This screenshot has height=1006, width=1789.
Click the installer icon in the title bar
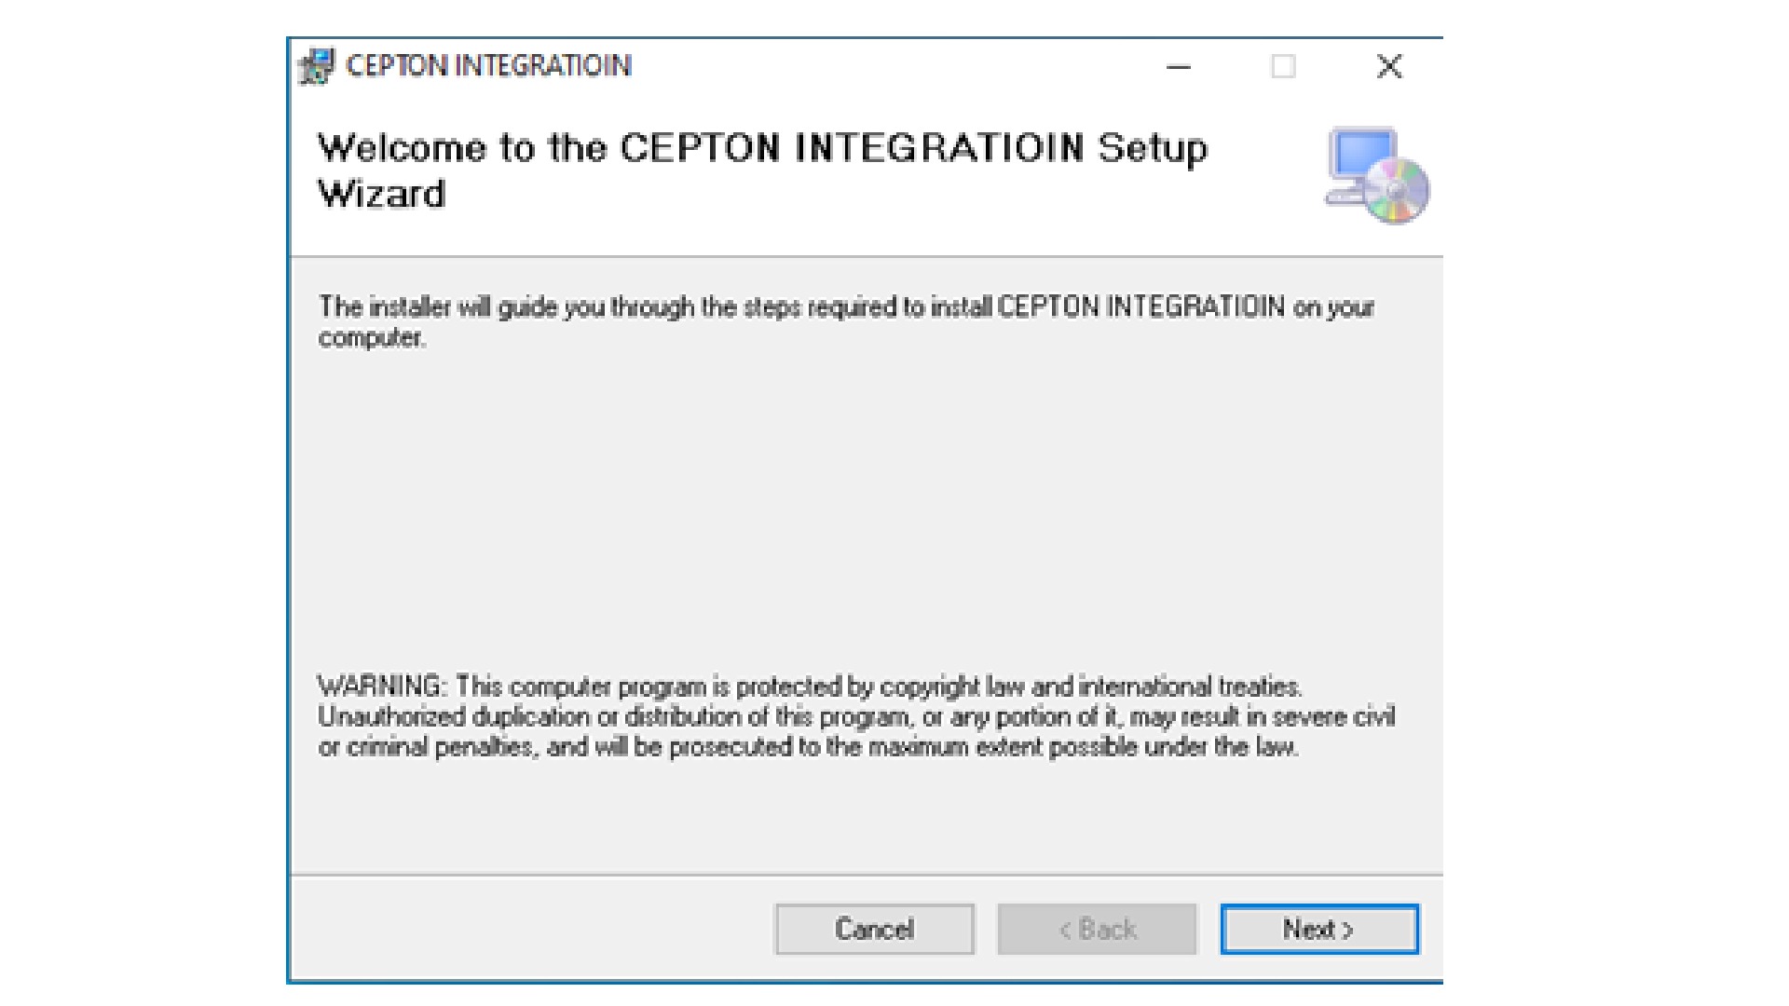(x=317, y=66)
